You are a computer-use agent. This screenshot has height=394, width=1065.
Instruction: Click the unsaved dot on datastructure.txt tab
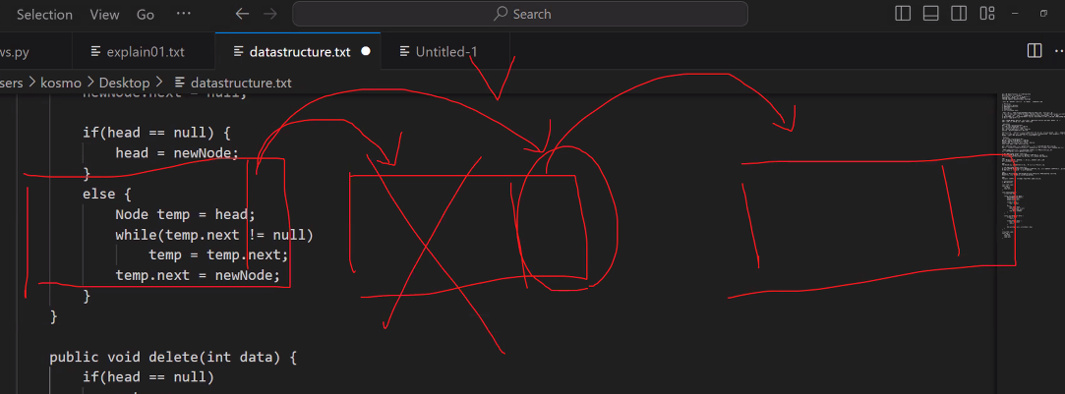pyautogui.click(x=366, y=51)
